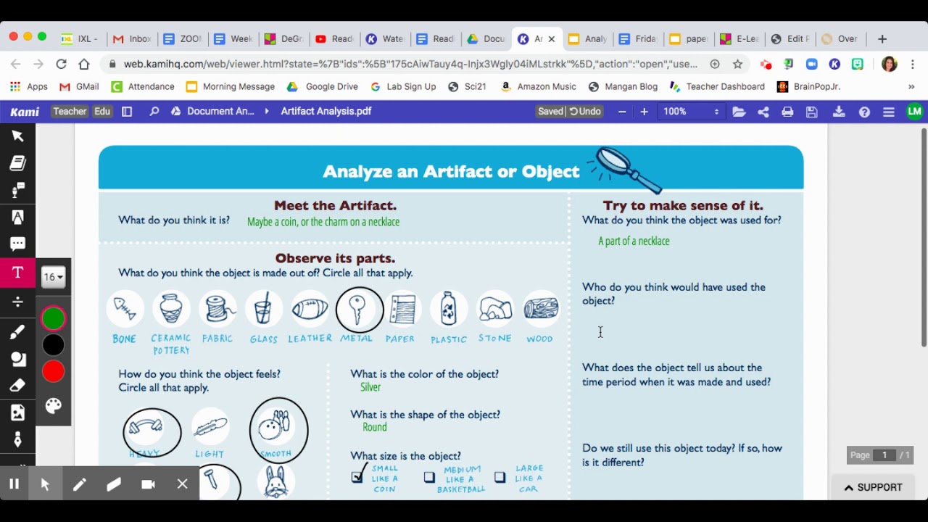The image size is (928, 522).
Task: Choose the Select arrow tool in Kami sidebar
Action: click(x=17, y=136)
